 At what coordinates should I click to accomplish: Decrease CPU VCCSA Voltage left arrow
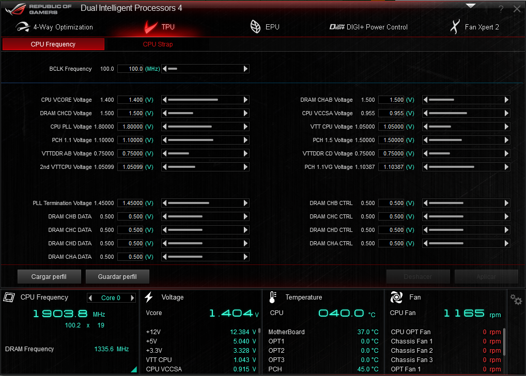tap(426, 114)
